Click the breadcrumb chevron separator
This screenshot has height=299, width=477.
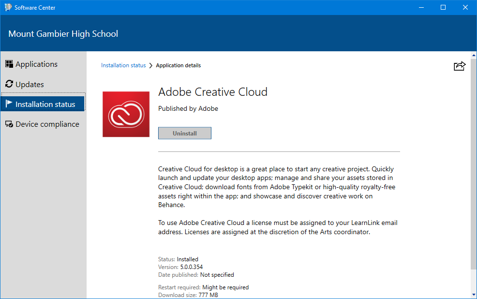coord(150,66)
